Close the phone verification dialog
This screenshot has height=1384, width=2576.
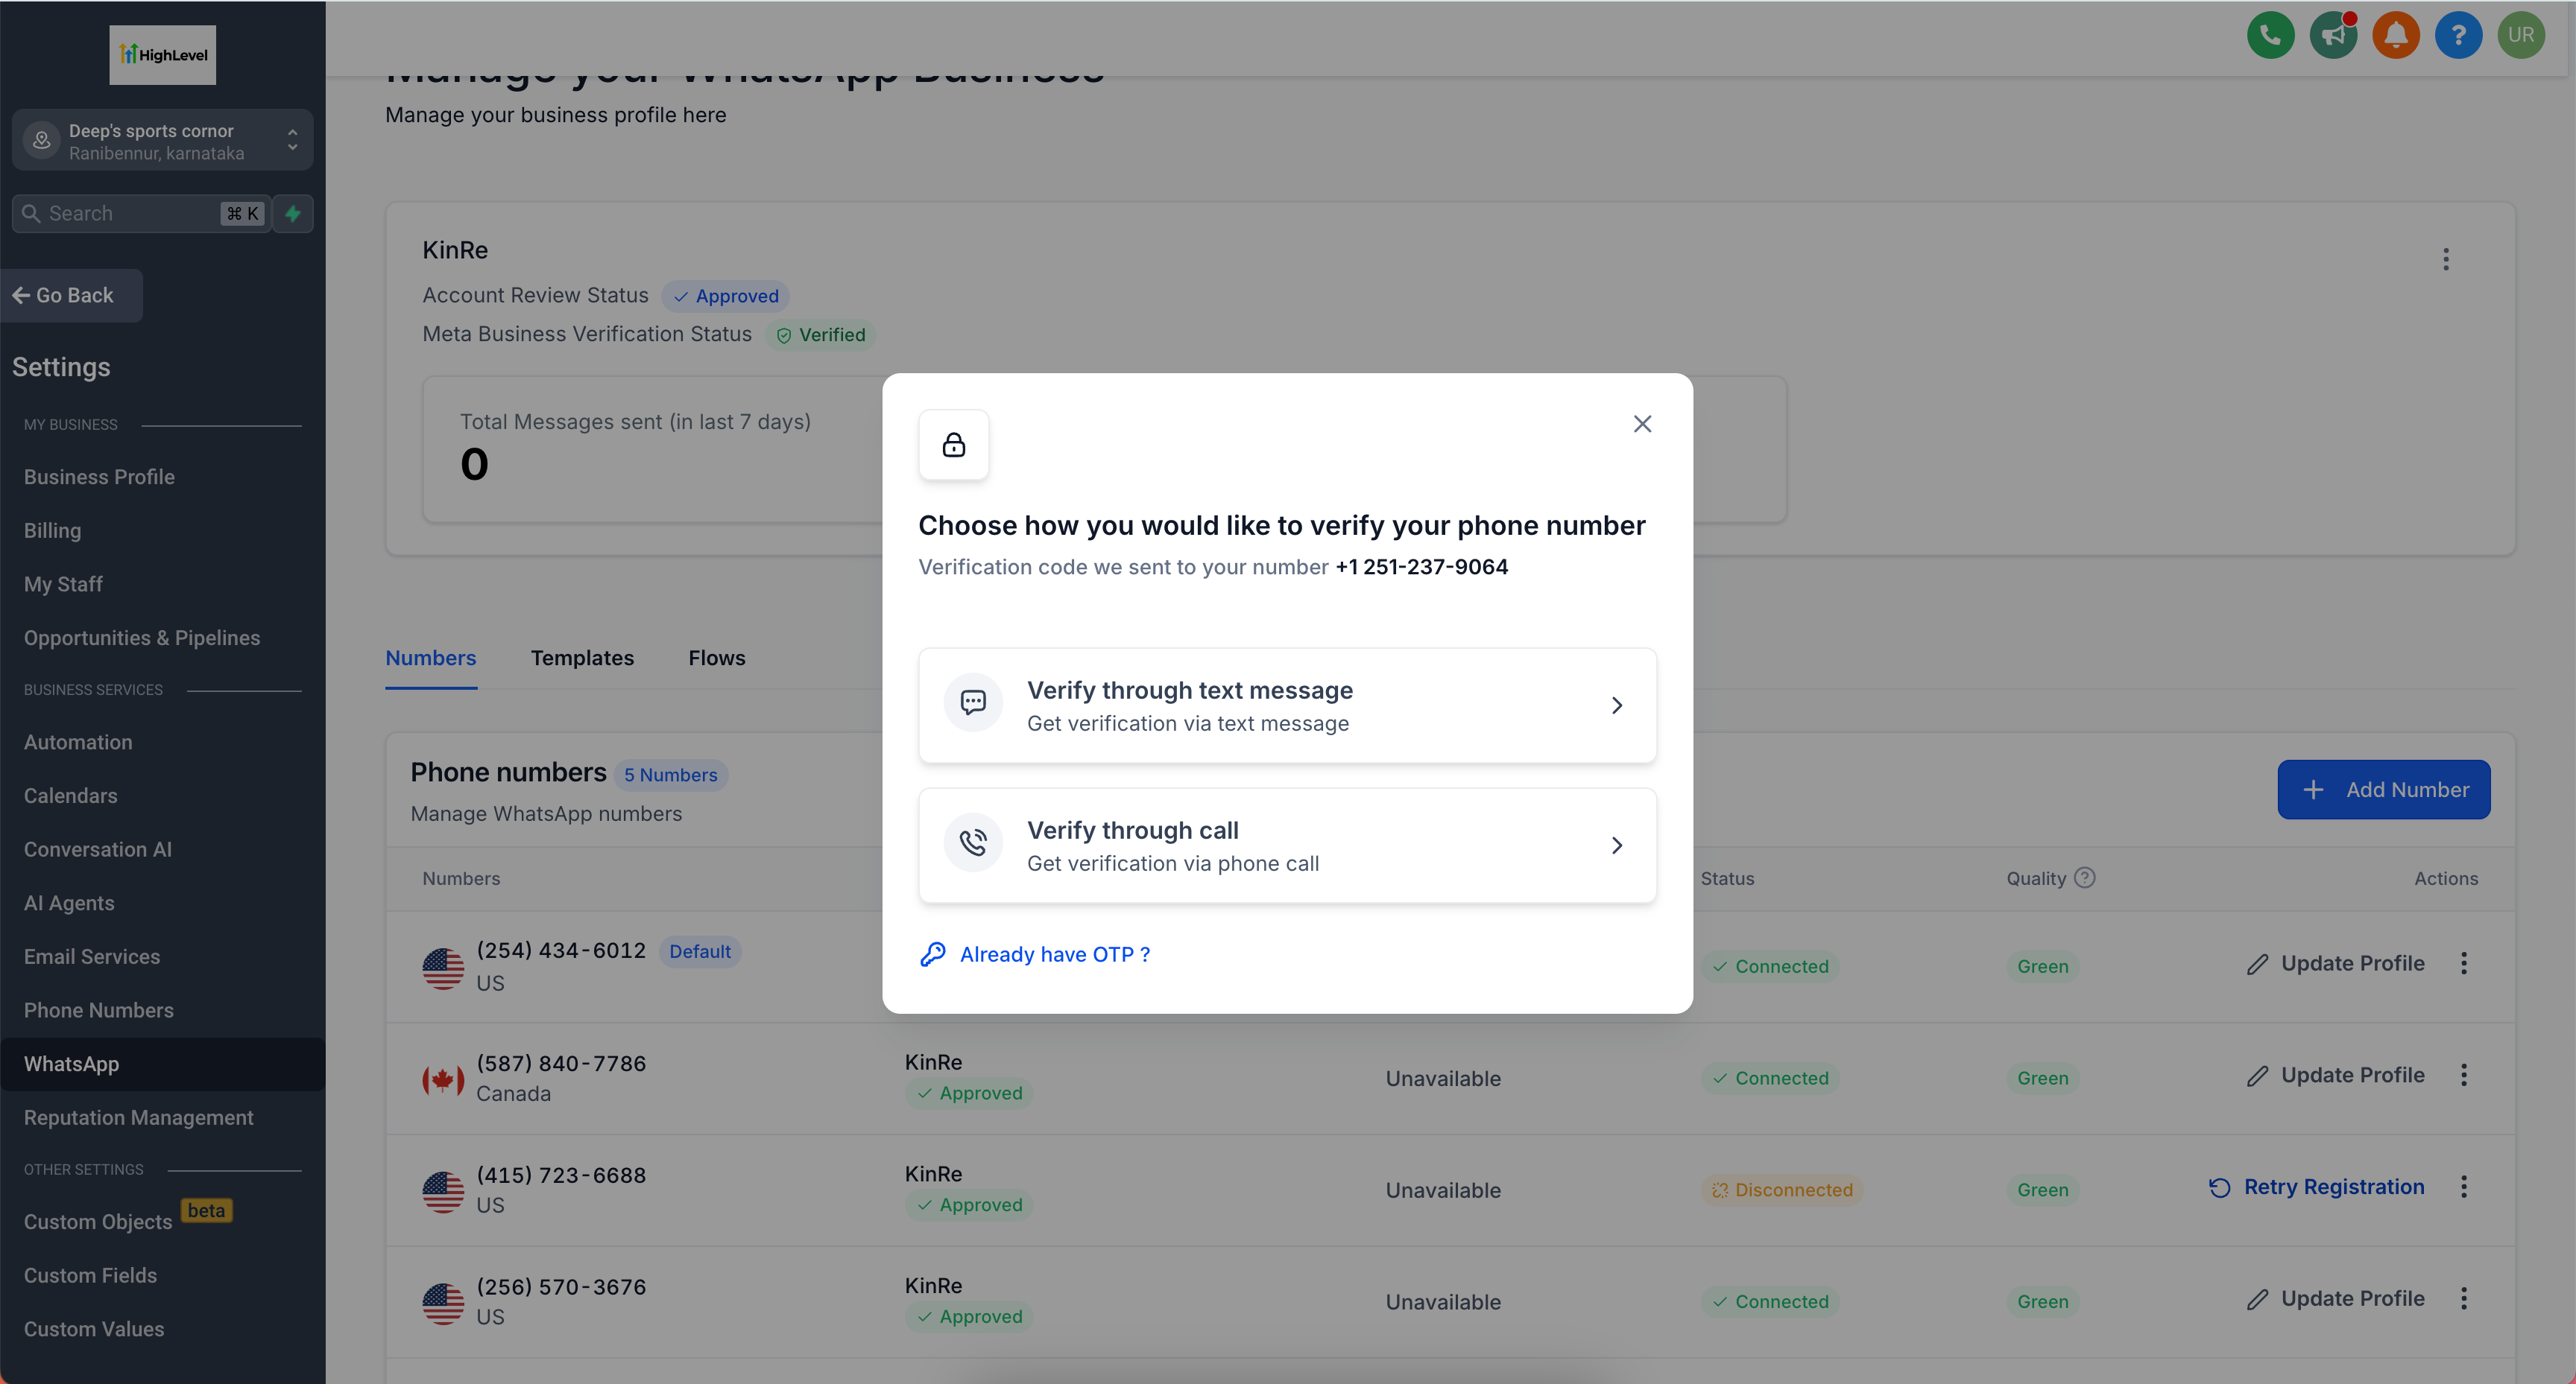[1642, 424]
